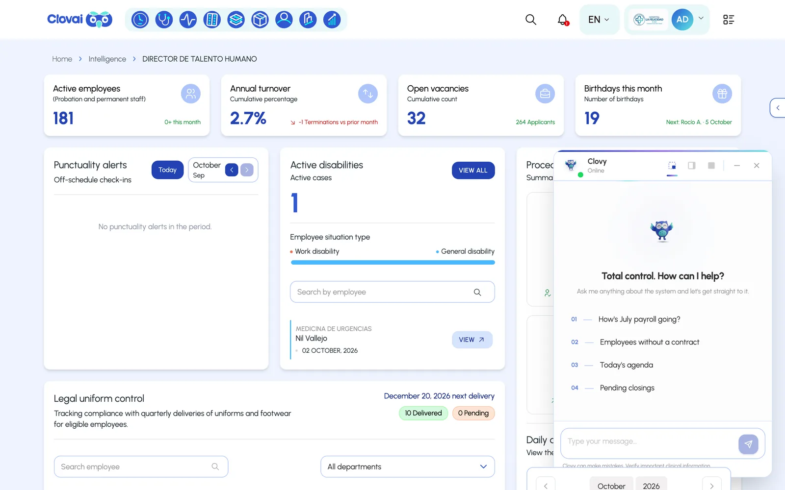Open the growth chart analytics icon

332,20
